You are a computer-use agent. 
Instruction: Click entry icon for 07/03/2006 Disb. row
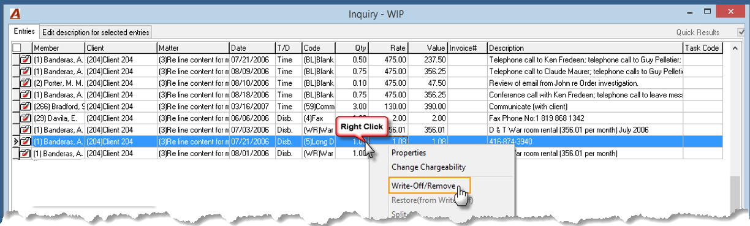tap(26, 130)
